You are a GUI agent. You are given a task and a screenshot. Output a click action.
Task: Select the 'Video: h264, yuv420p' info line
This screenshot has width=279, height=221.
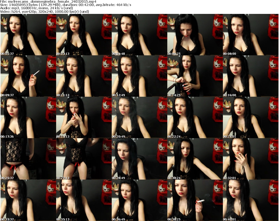coord(44,11)
